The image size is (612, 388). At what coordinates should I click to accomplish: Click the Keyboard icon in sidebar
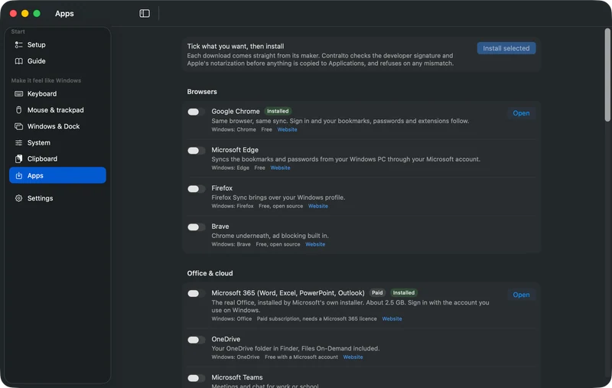(x=18, y=93)
